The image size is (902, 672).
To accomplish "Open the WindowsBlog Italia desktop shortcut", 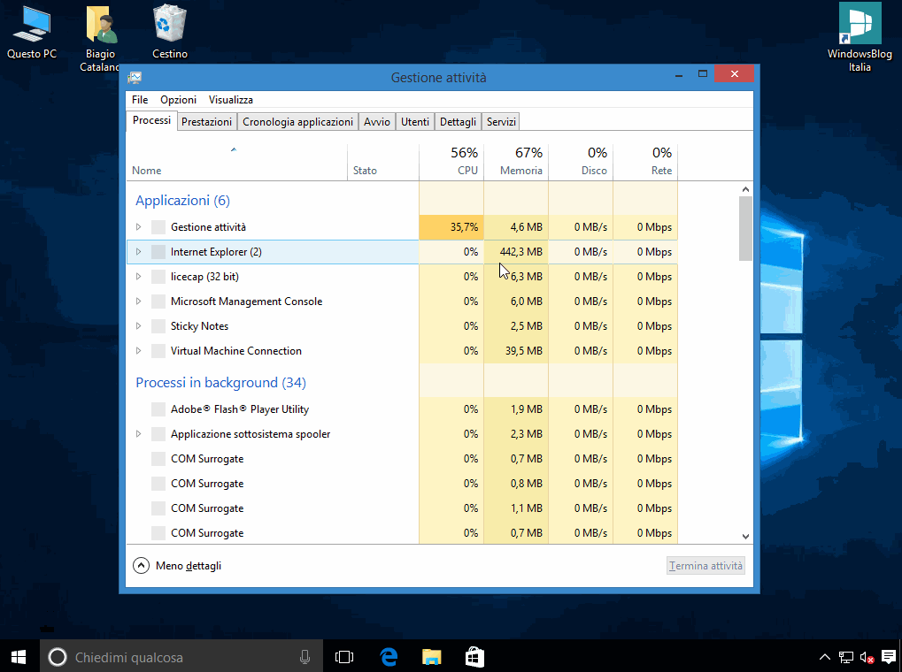I will (x=860, y=37).
